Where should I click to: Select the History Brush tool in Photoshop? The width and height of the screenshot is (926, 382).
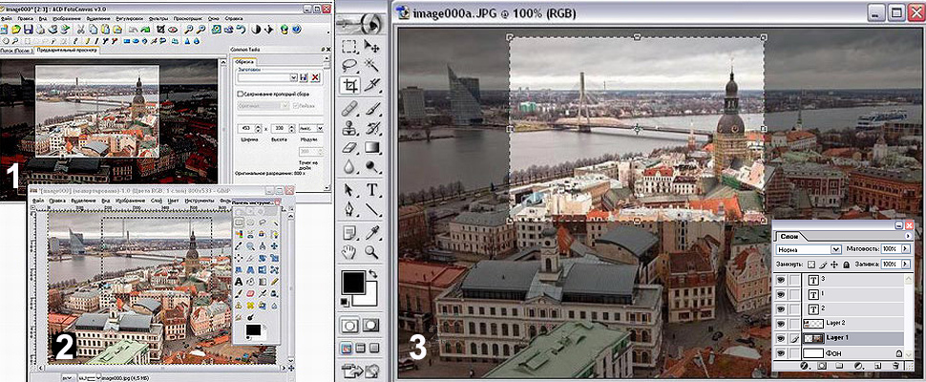pos(371,128)
